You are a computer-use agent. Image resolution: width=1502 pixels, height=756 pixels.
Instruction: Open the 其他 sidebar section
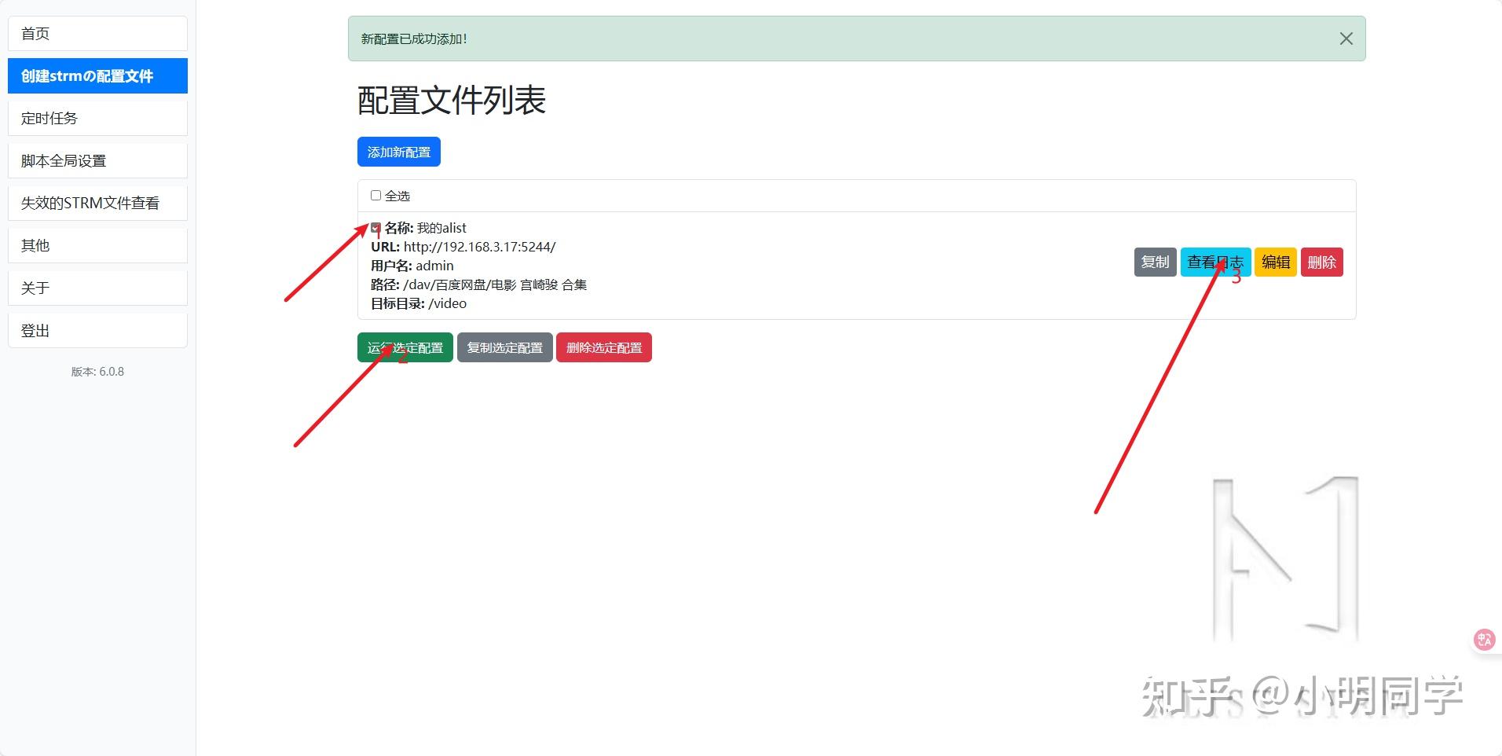[97, 244]
